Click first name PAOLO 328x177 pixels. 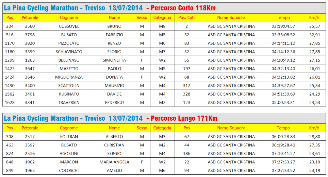[114, 69]
